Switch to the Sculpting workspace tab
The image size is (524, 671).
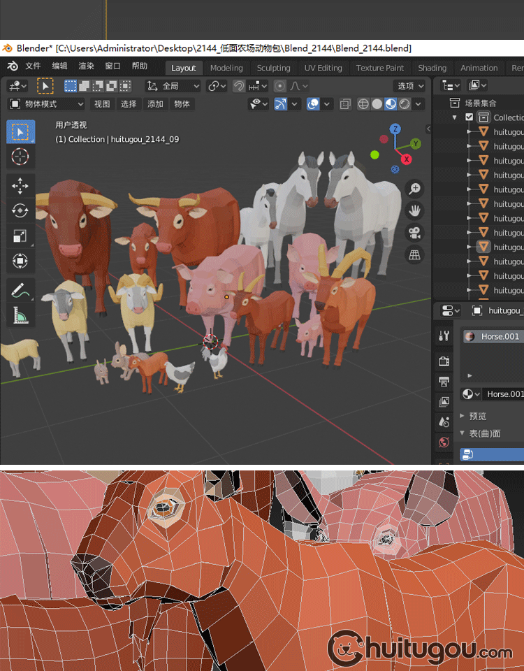click(x=273, y=68)
